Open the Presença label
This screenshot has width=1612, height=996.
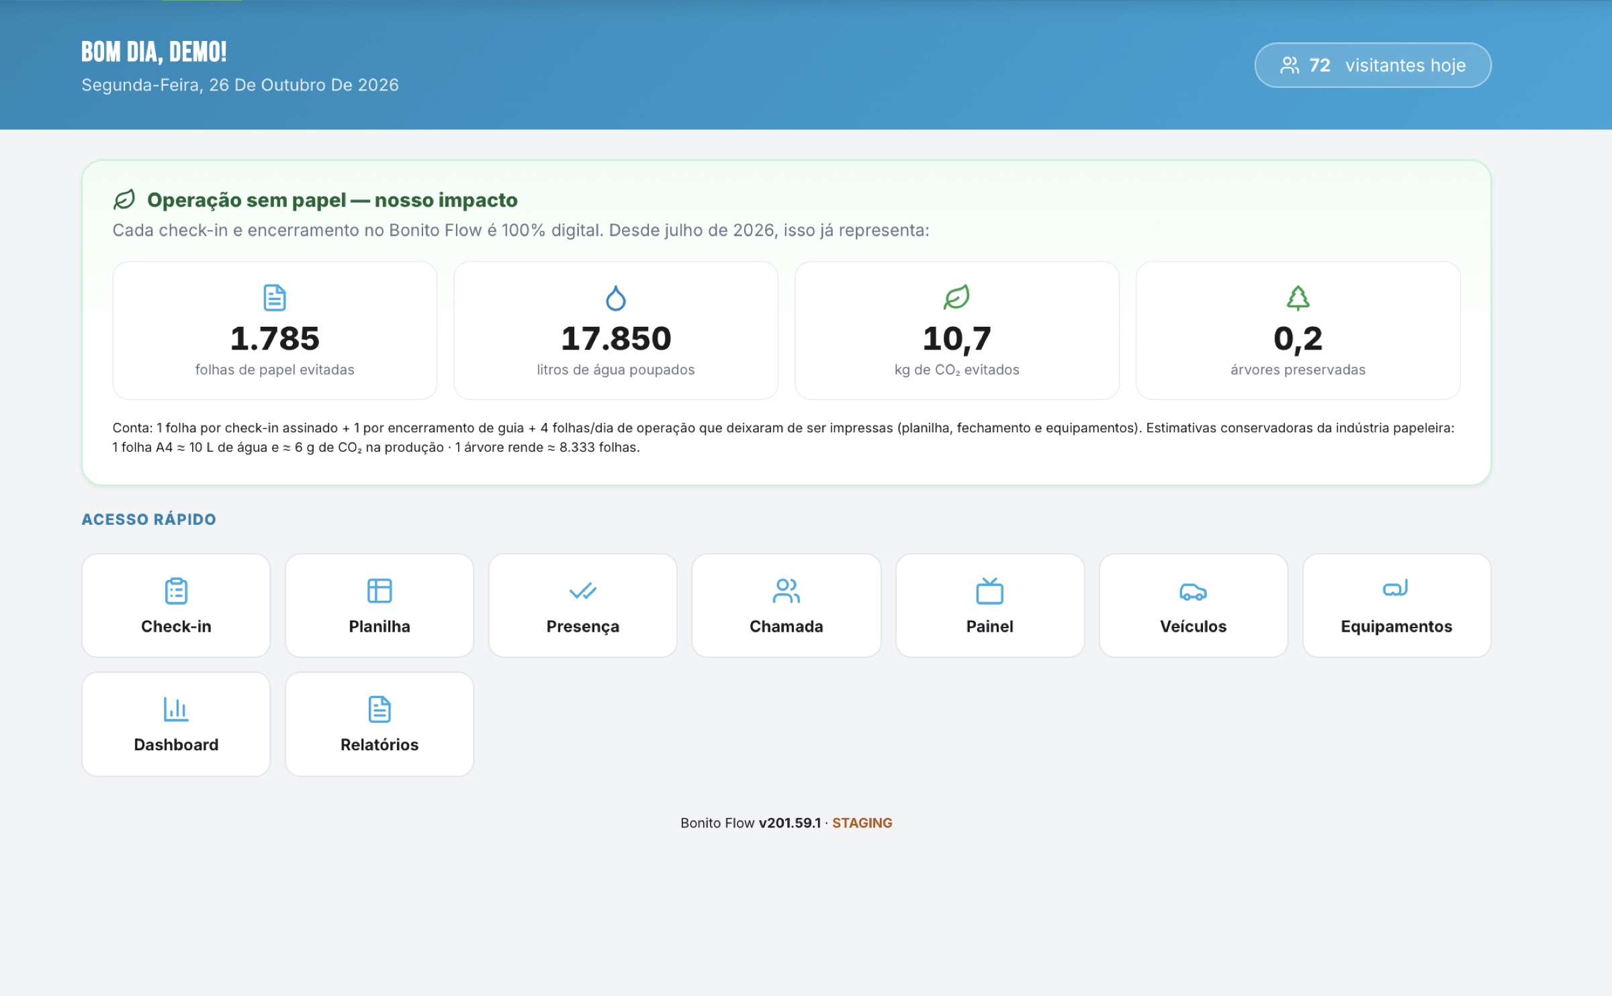pyautogui.click(x=583, y=626)
